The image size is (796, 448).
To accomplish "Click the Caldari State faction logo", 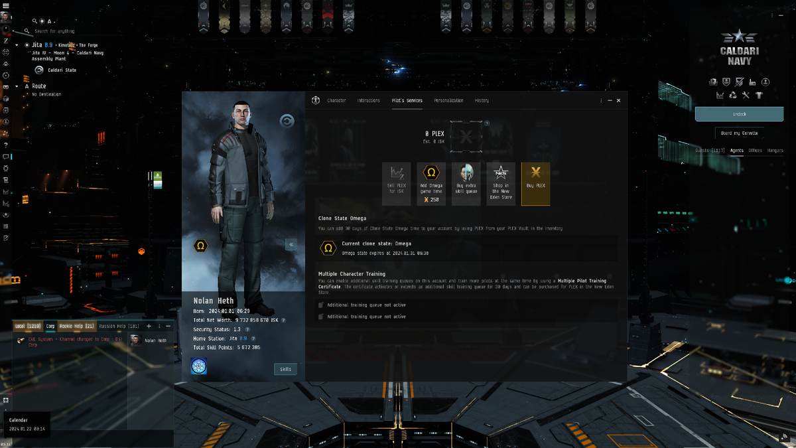I will (39, 70).
